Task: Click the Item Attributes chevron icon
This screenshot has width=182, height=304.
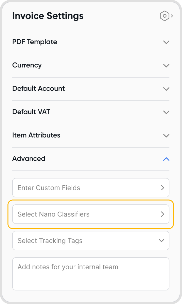Action: pos(166,135)
